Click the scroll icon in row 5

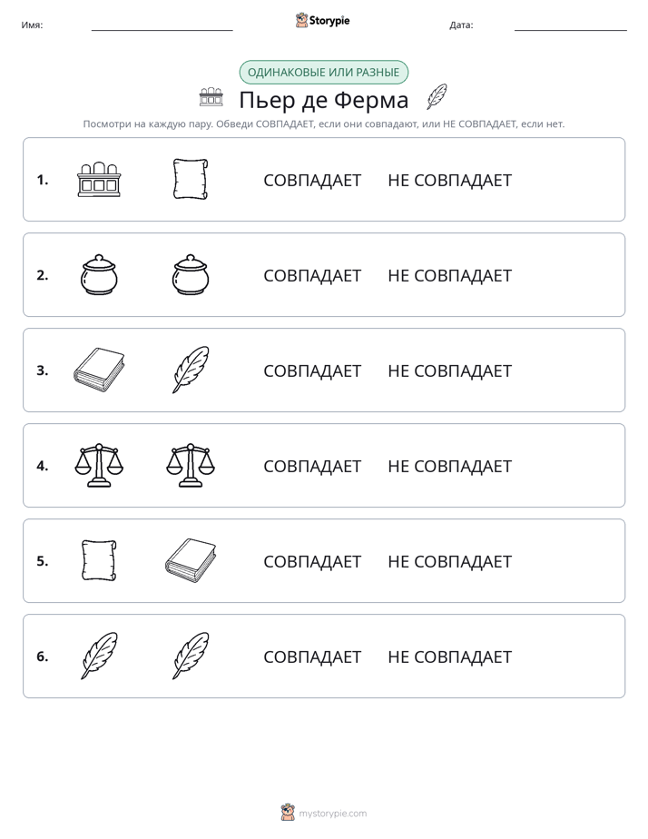click(x=99, y=560)
